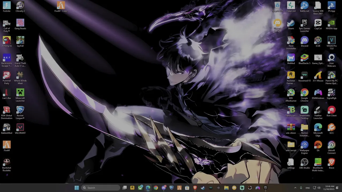Click the SignalRgb desktop icon

[332, 94]
